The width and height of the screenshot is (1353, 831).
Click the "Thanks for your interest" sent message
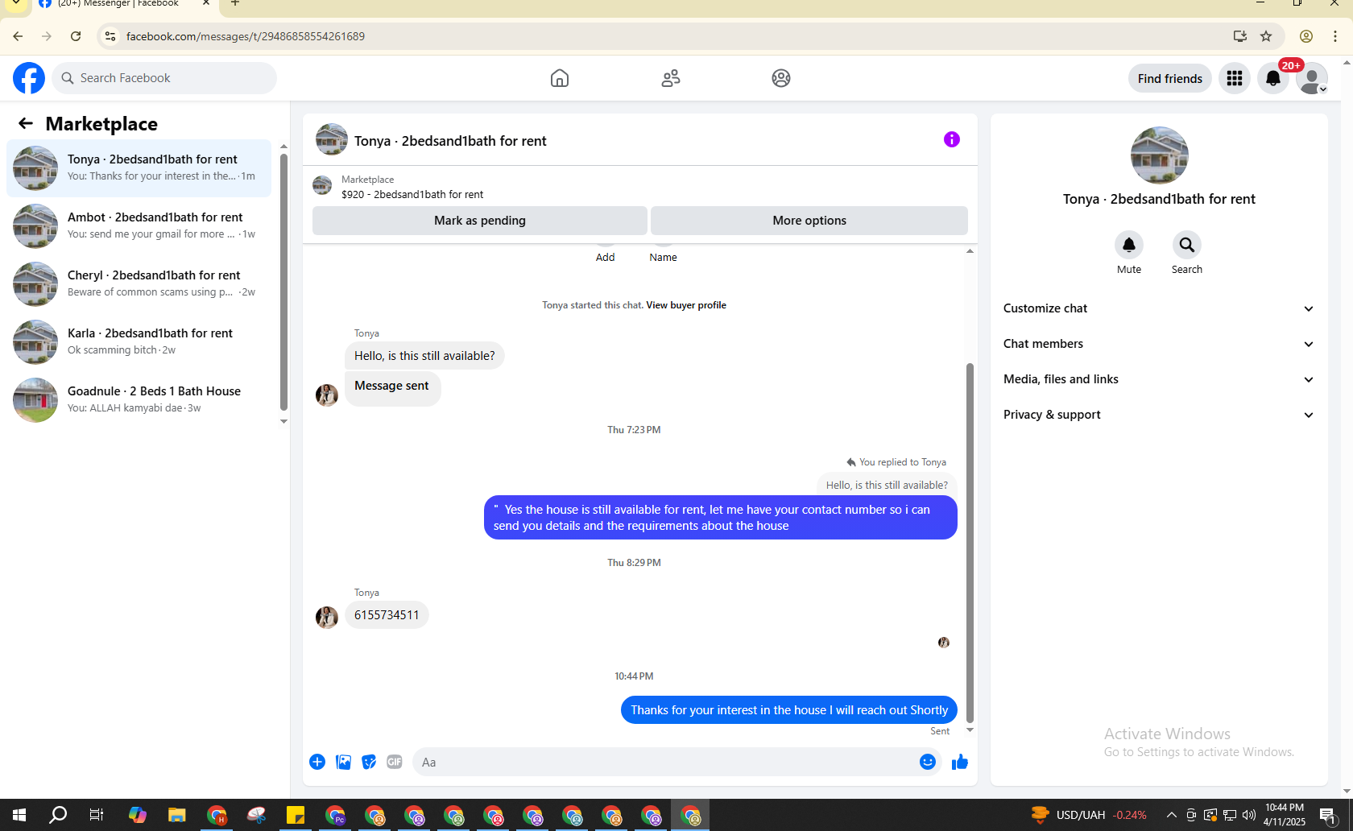tap(789, 710)
